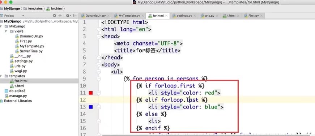Fold the body tag at line 7

tap(99, 65)
